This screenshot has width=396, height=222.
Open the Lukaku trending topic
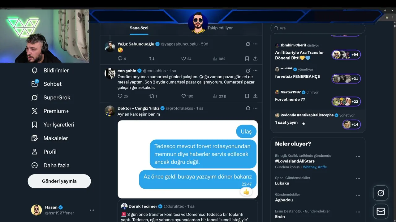[x=282, y=183]
